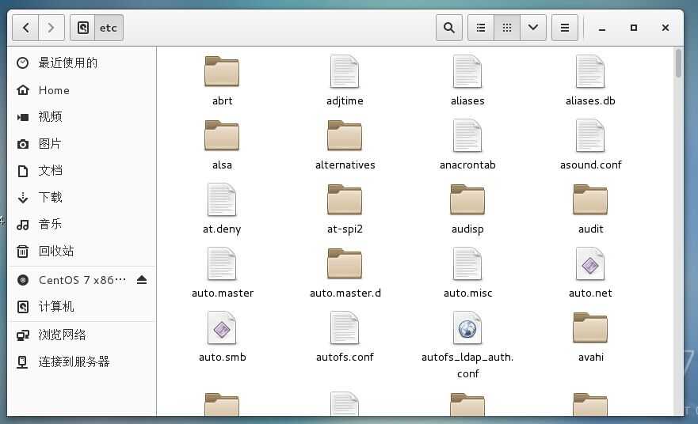Go back with the left arrow button
Screen dimensions: 698x424
25,28
